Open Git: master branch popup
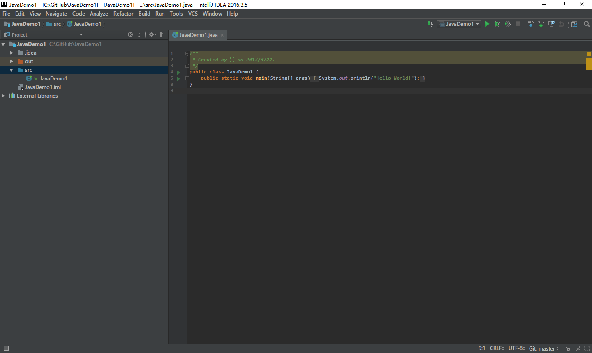592x353 pixels. click(x=543, y=348)
